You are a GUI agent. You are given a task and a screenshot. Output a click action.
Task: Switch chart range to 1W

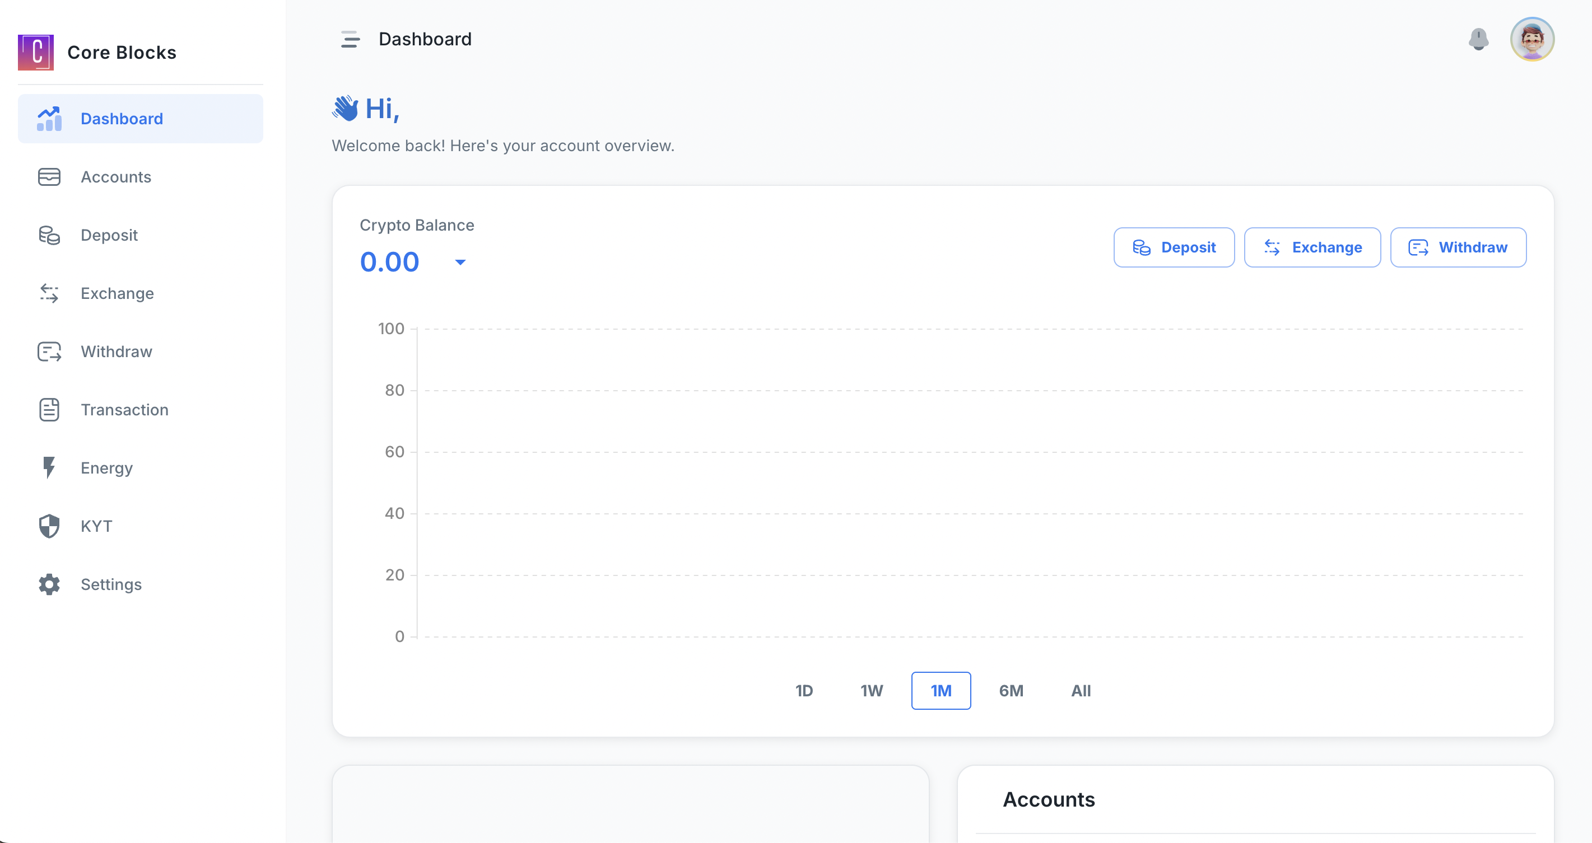coord(872,690)
